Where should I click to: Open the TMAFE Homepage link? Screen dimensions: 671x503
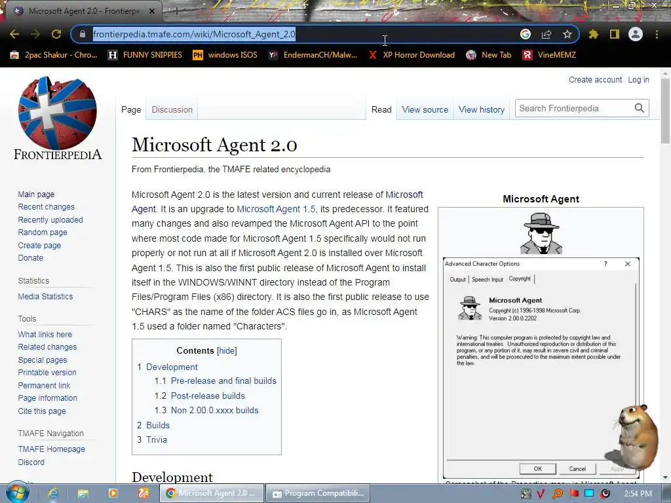click(x=51, y=449)
